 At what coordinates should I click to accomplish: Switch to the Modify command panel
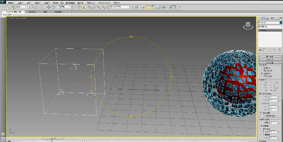click(x=263, y=18)
